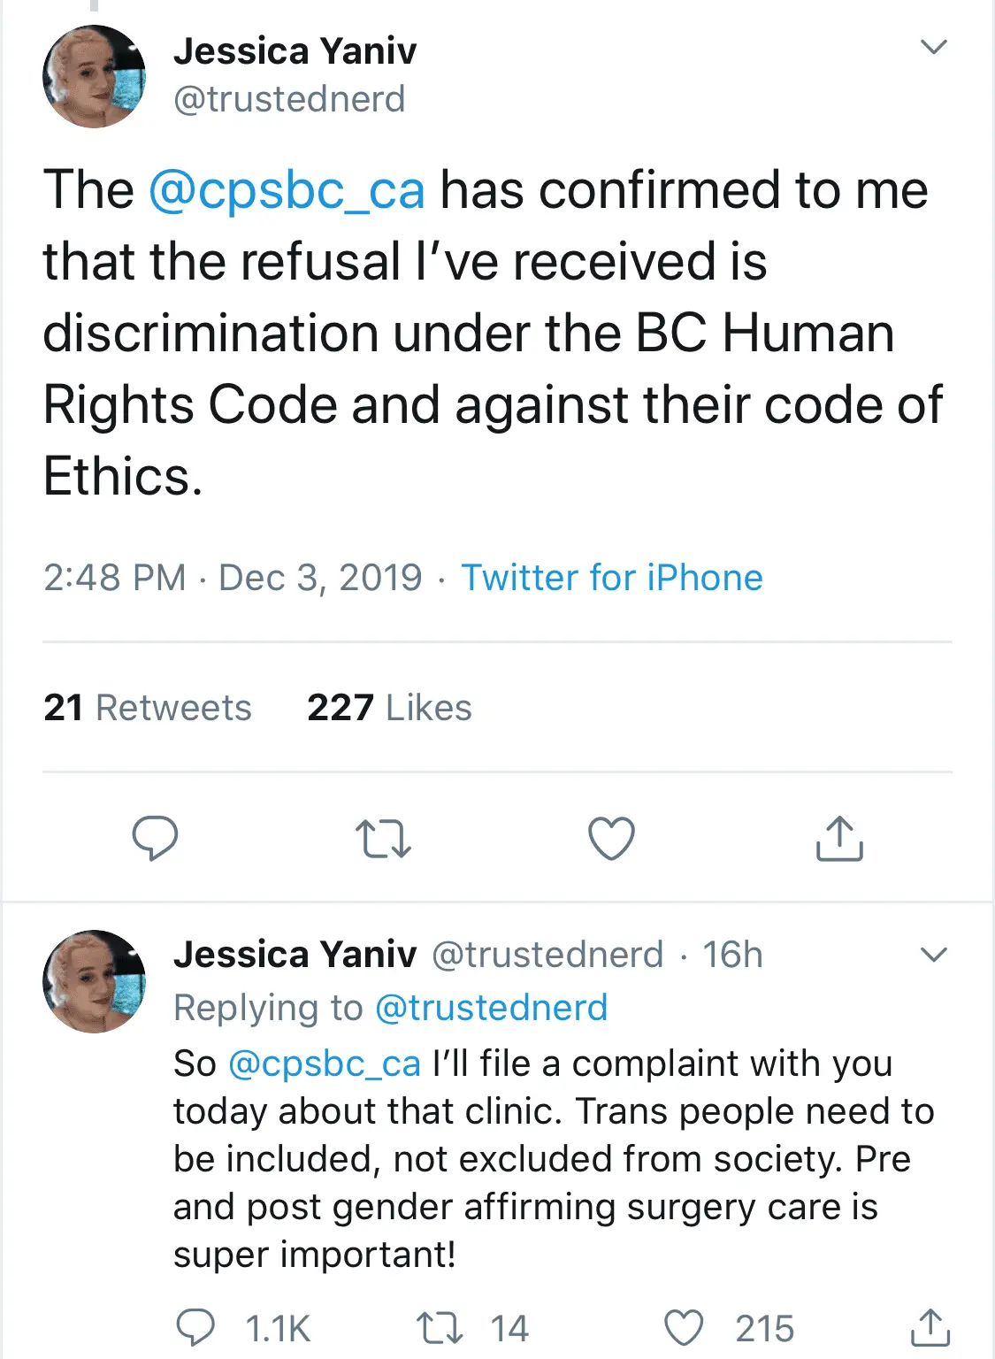The image size is (995, 1359).
Task: Open the @cpsbc_ca mention in main tweet
Action: click(287, 190)
